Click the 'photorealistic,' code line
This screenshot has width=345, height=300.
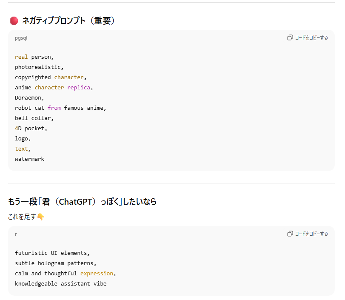[39, 67]
